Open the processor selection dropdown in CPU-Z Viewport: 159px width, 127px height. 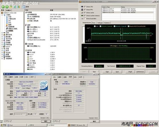[x=26, y=114]
